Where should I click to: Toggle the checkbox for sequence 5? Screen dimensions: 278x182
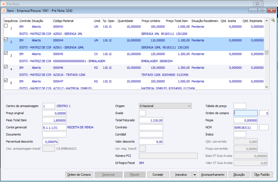click(6, 80)
